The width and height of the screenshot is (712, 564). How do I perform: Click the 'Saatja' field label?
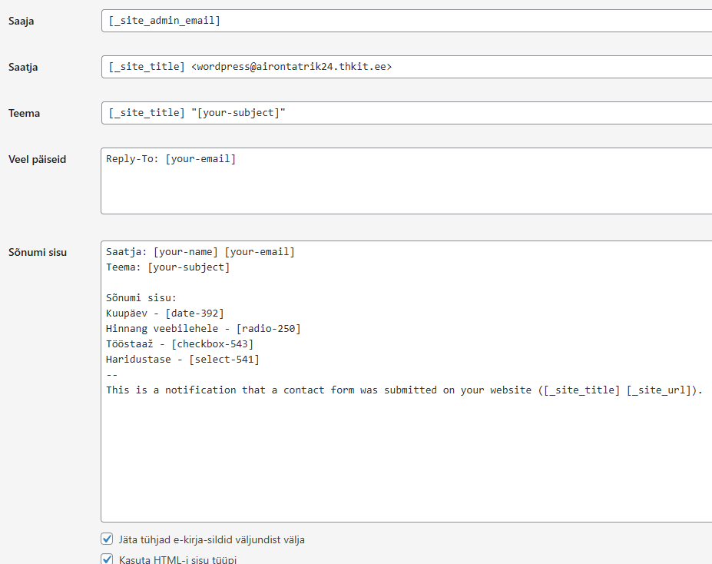tap(23, 68)
